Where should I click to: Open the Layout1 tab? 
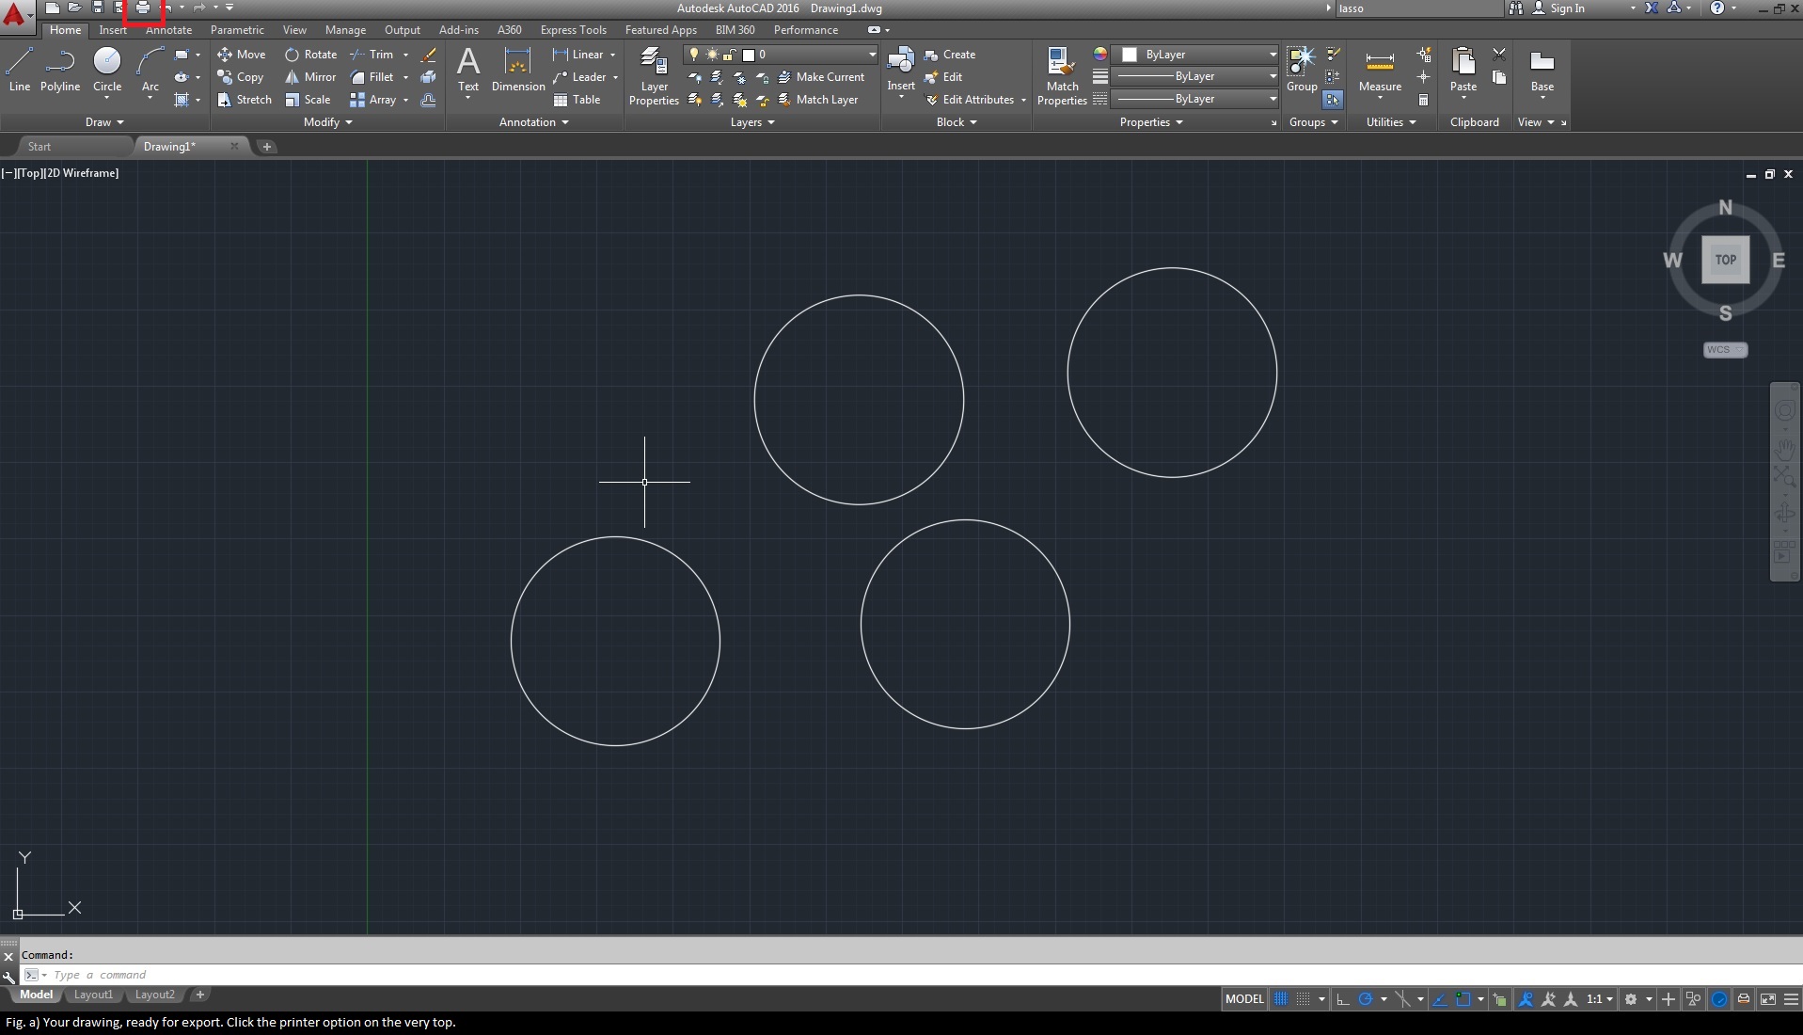click(x=92, y=995)
